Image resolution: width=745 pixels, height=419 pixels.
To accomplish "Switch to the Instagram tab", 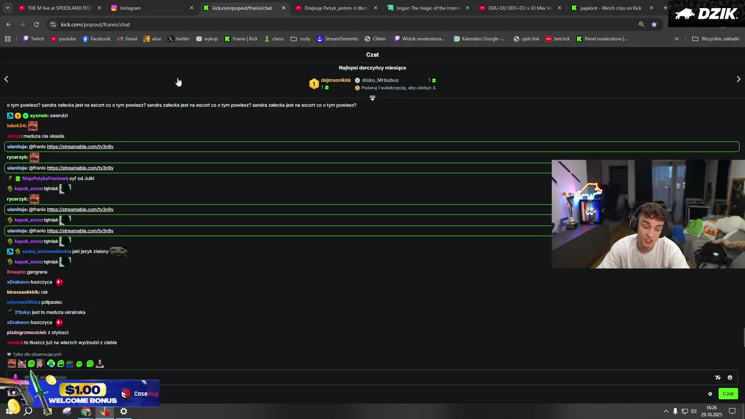I will click(x=151, y=8).
